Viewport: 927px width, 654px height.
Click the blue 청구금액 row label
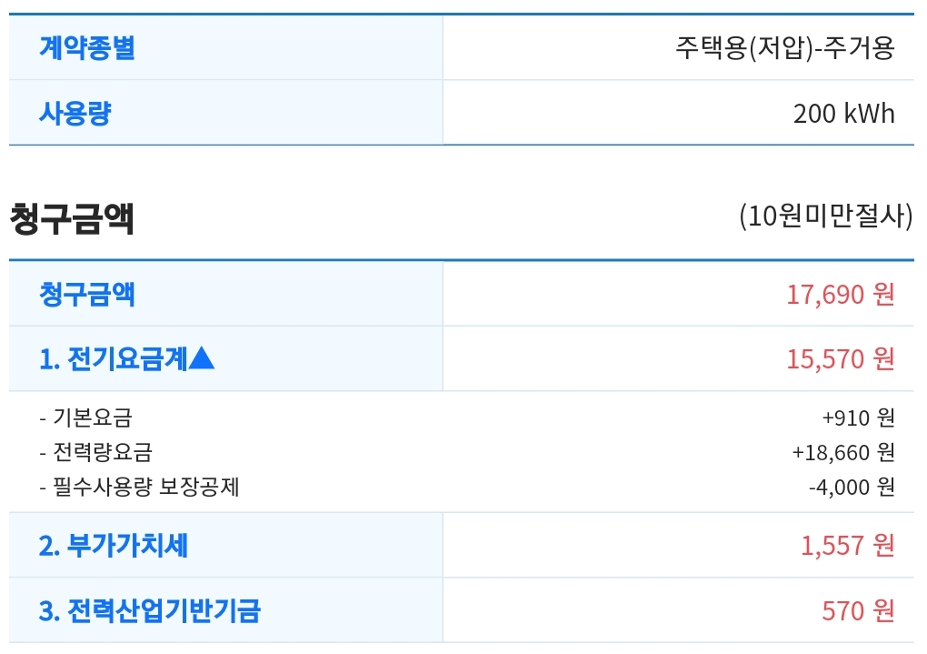pyautogui.click(x=86, y=294)
